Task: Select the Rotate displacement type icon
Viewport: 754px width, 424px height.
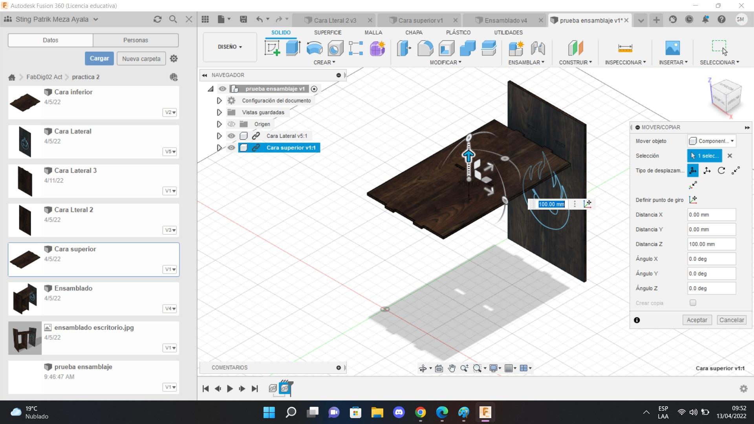Action: tap(721, 170)
